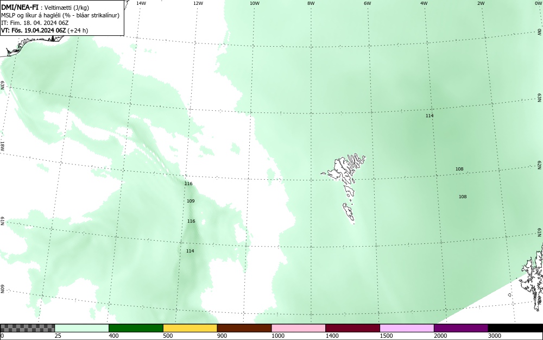Click the 'IT: Fim. 18. 04. 2024 06Z' line
The height and width of the screenshot is (340, 543).
click(35, 23)
